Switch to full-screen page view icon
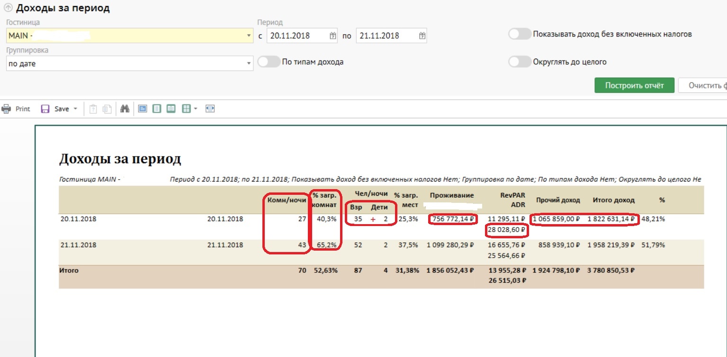 tap(143, 109)
